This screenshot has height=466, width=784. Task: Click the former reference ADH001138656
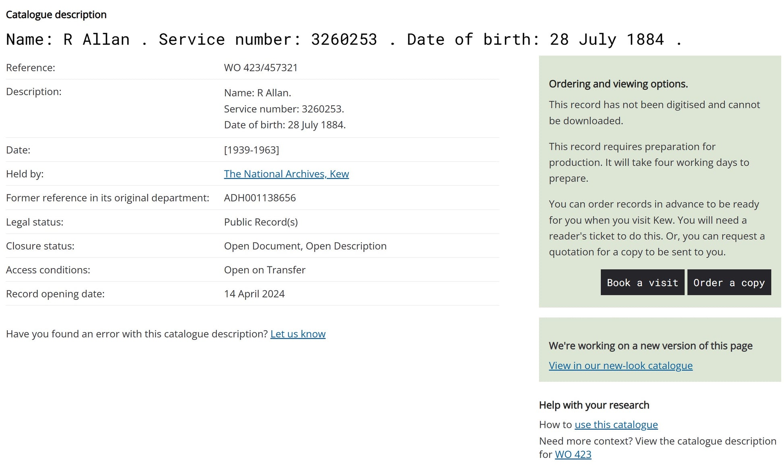[x=260, y=198]
